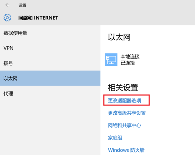Click the 家庭组 link
The width and height of the screenshot is (195, 155).
pyautogui.click(x=115, y=138)
